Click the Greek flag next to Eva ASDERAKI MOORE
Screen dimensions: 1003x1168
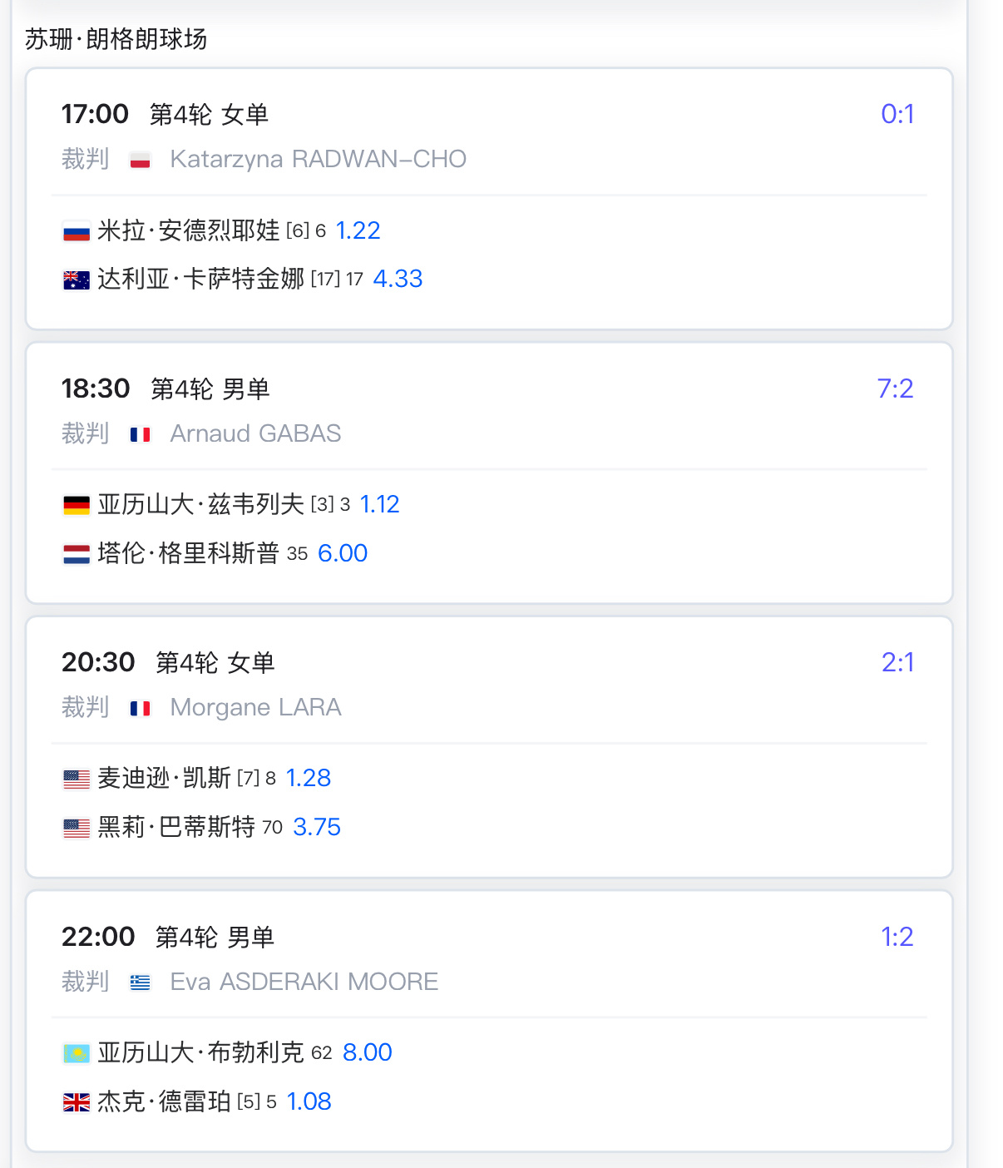tap(140, 982)
